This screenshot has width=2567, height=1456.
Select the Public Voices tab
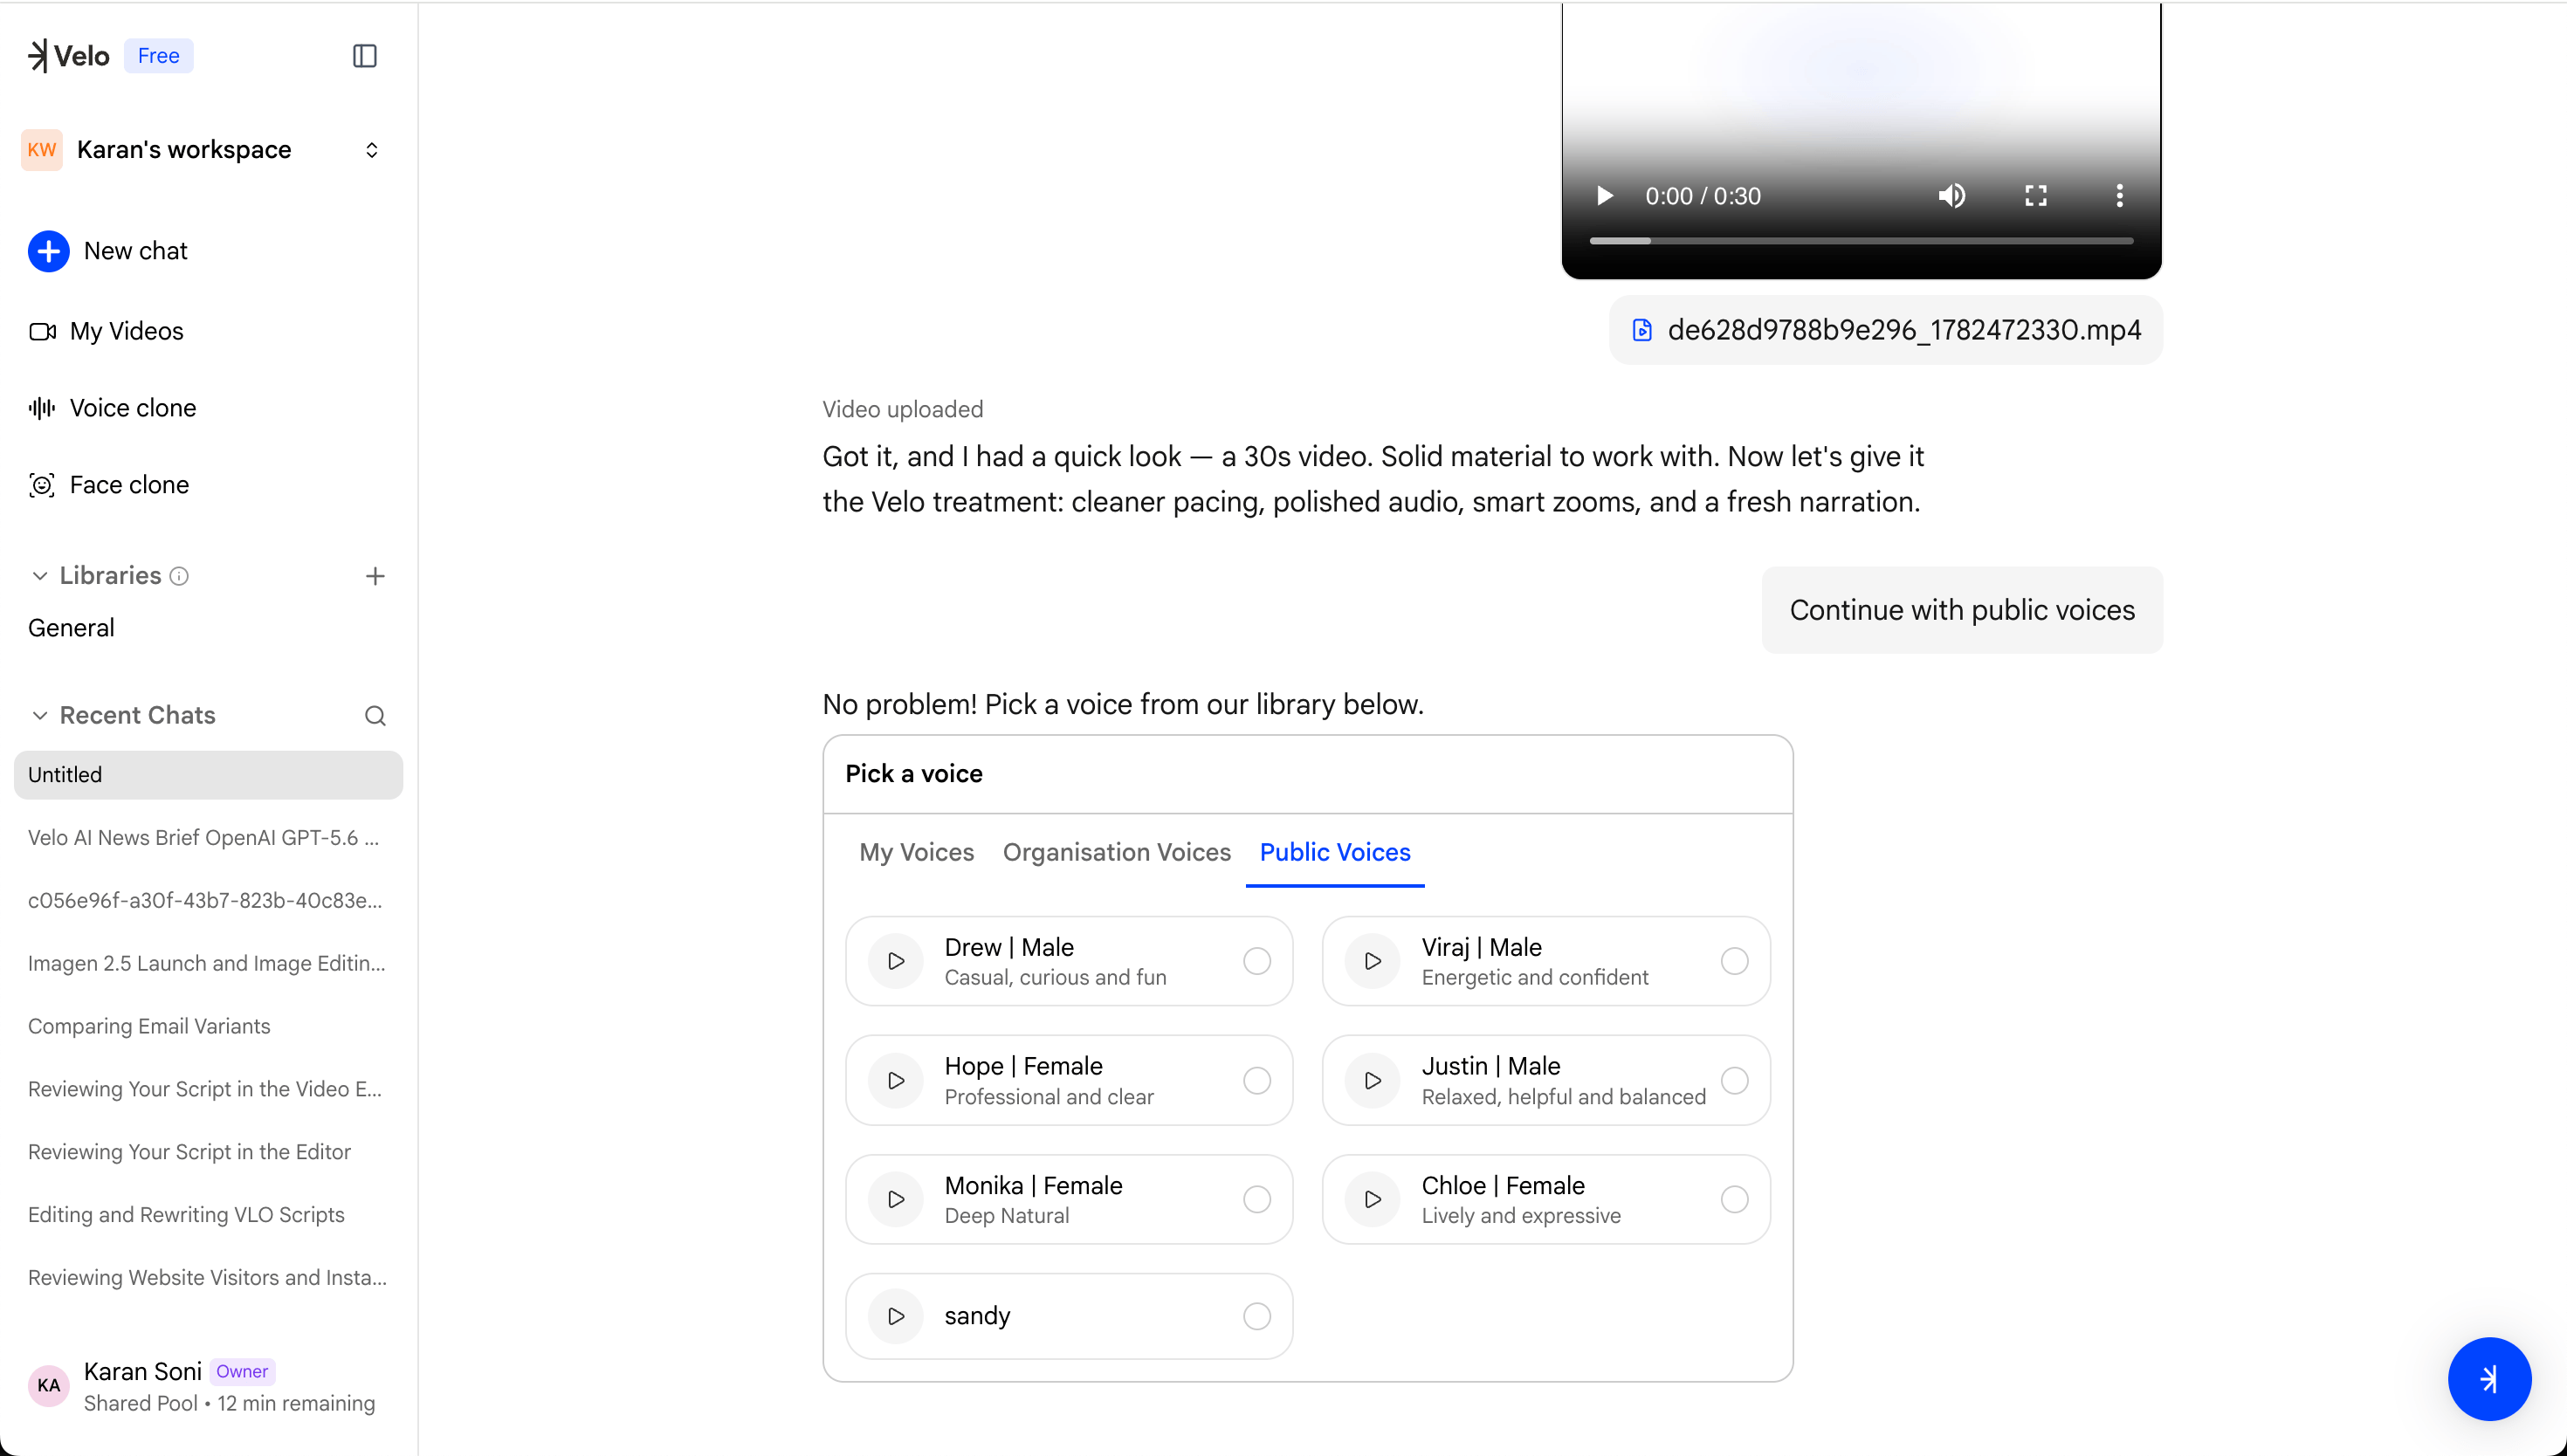click(1335, 852)
